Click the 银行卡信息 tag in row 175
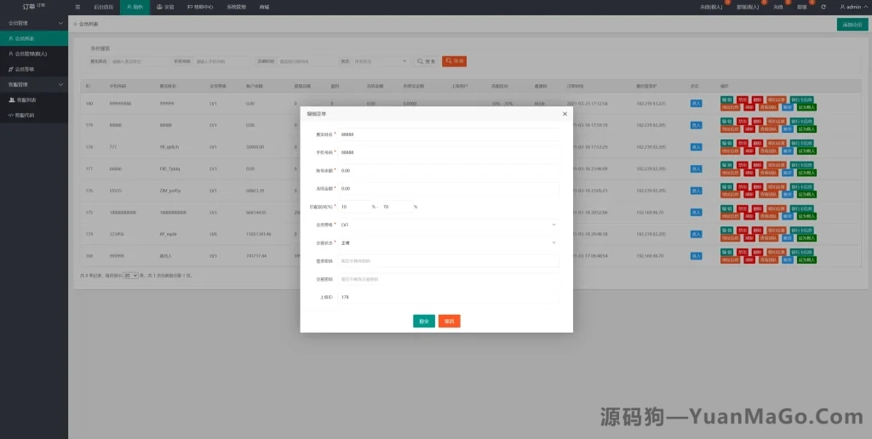 (801, 208)
